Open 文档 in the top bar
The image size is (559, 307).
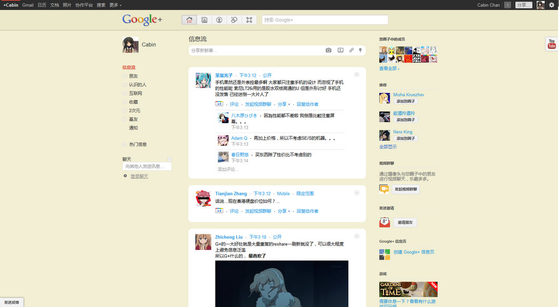pyautogui.click(x=55, y=5)
